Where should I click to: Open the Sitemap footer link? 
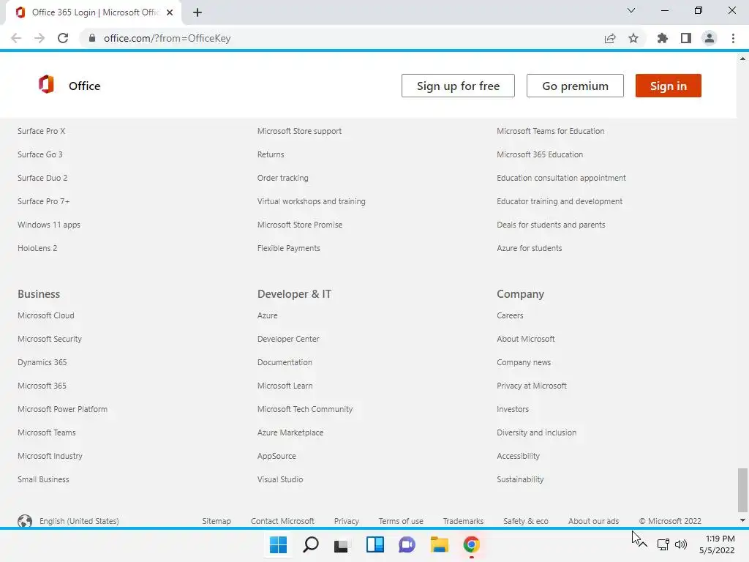(x=217, y=521)
